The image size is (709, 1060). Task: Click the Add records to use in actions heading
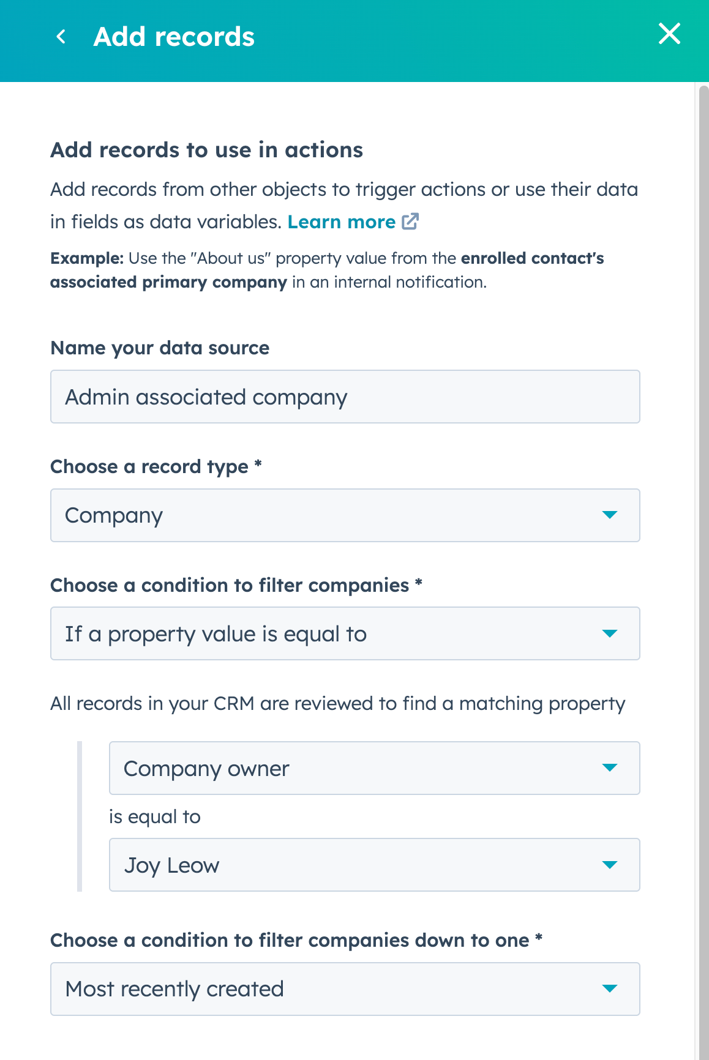pos(207,150)
